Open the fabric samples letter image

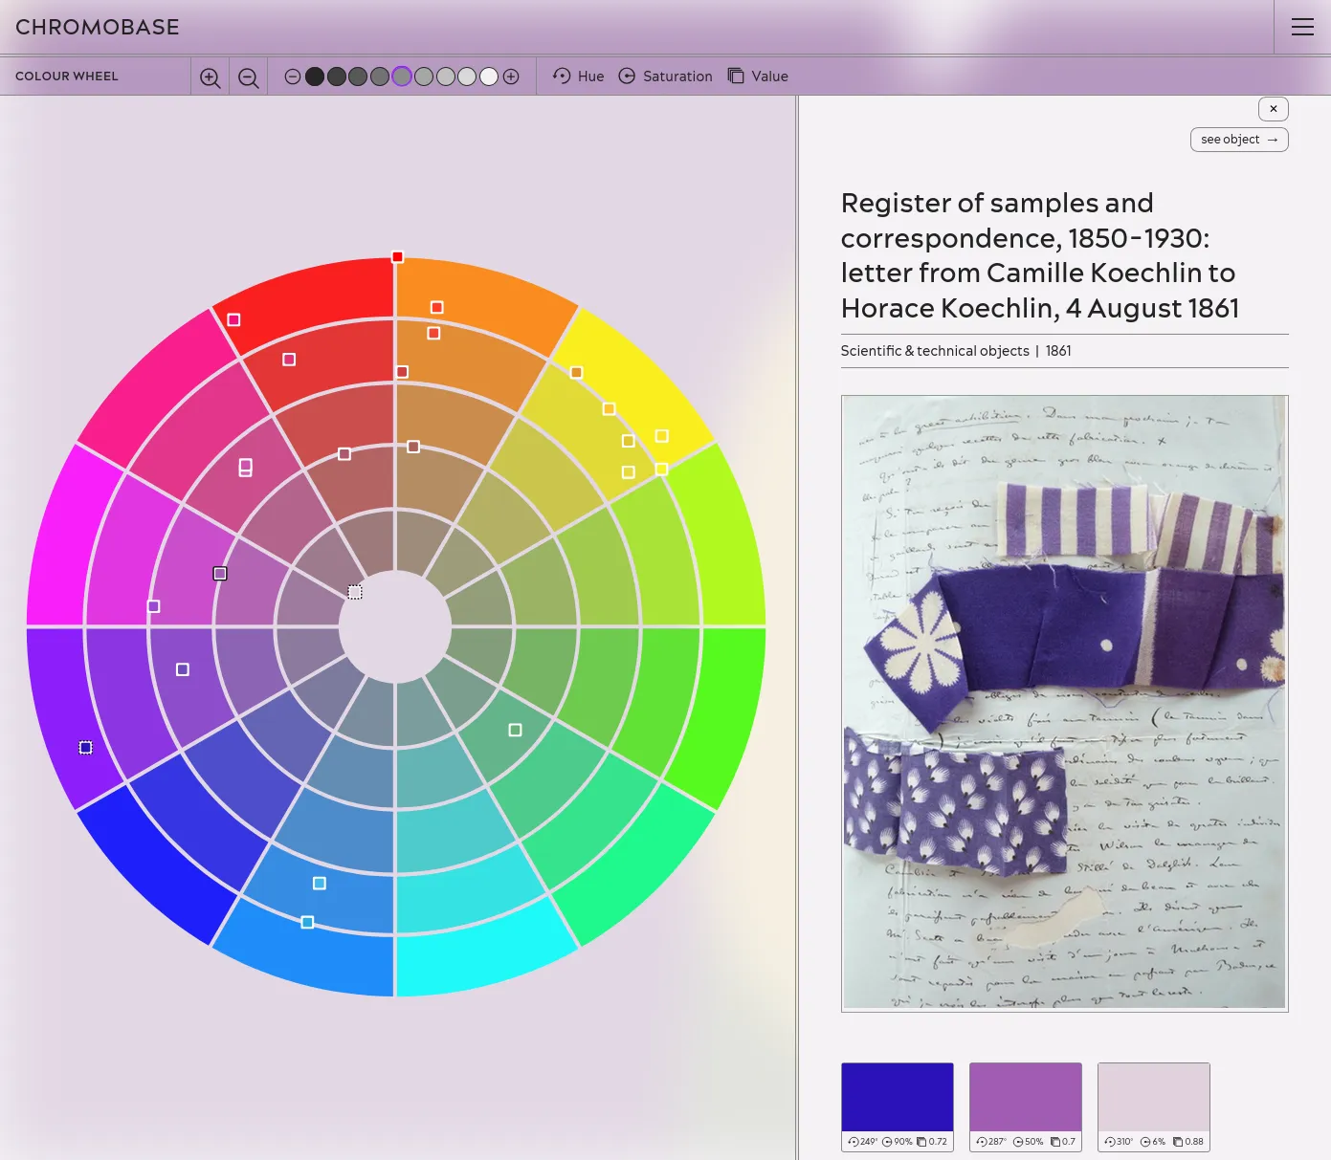1064,703
